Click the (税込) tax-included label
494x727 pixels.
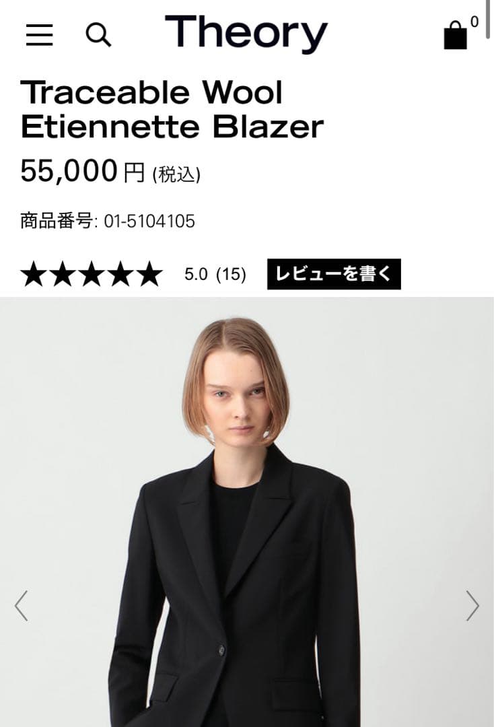tap(176, 175)
